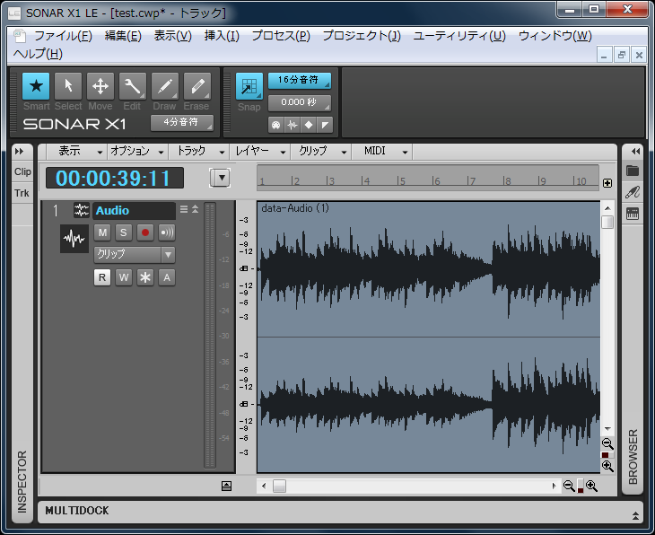Click the horizontal scrollbar thumb

point(279,487)
